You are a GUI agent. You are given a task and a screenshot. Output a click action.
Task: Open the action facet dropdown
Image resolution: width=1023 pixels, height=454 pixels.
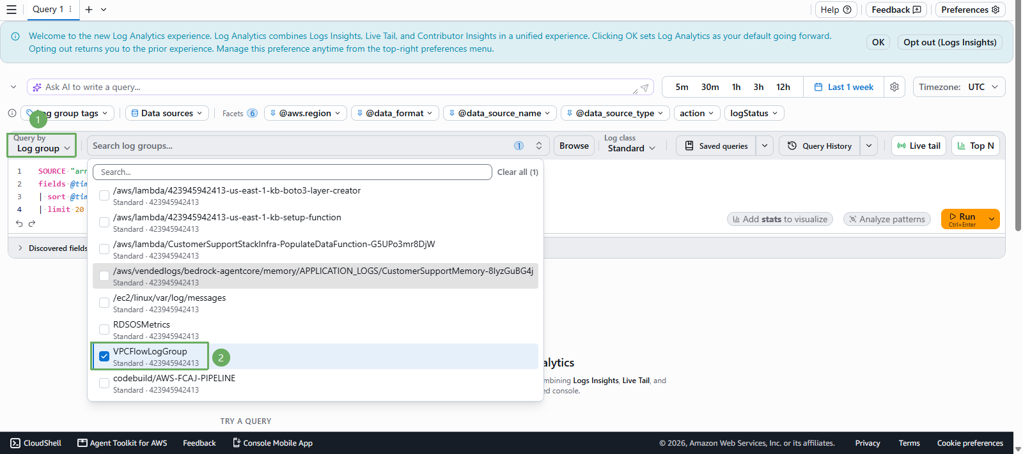[x=697, y=113]
